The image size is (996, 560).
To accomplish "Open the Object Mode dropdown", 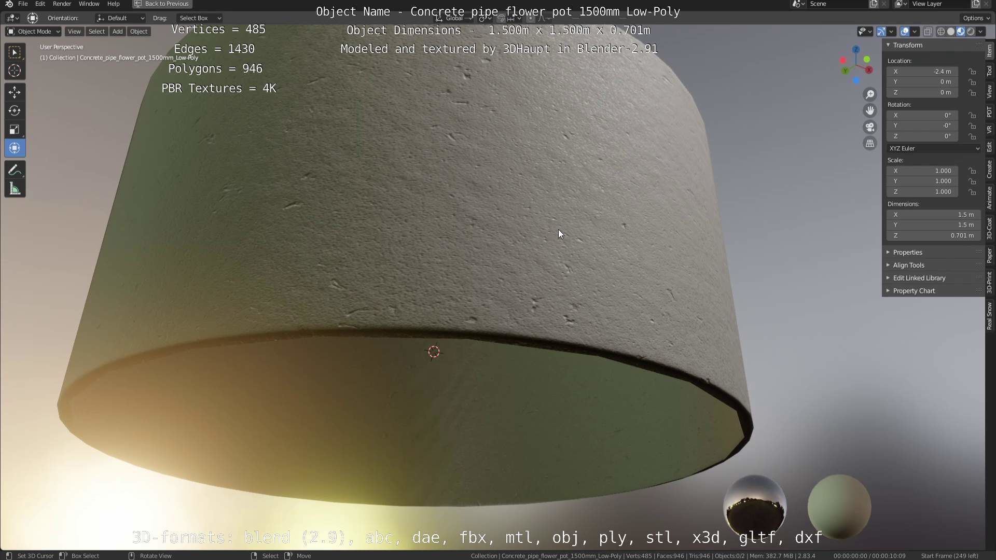I will 33,32.
